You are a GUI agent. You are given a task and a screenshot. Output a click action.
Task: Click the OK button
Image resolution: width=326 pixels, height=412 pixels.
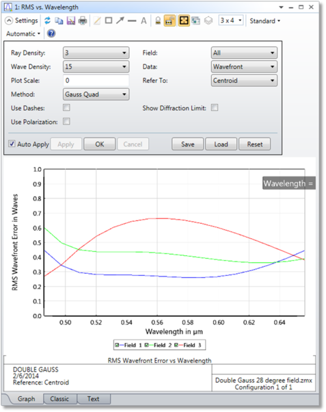pos(100,144)
